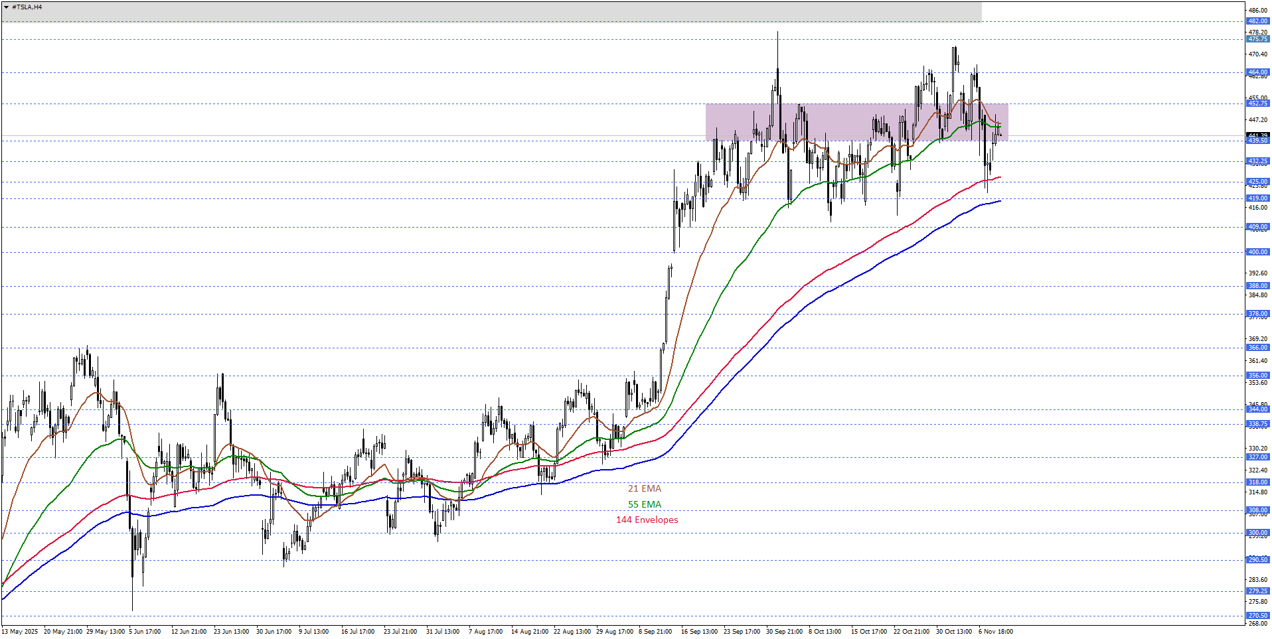
Task: Click the 327.00 price level label
Action: 1257,457
